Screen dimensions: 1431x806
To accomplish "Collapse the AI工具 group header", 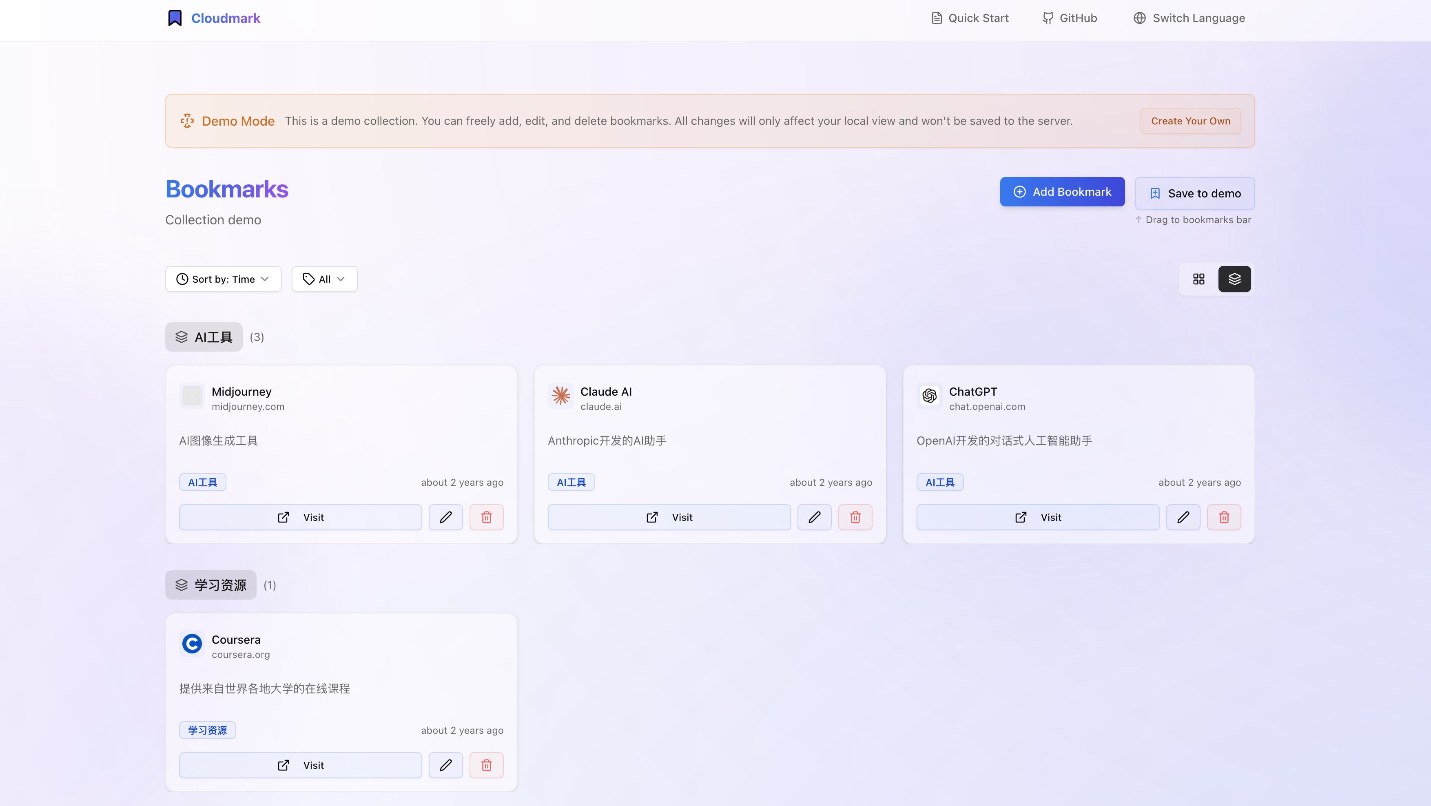I will pyautogui.click(x=204, y=337).
